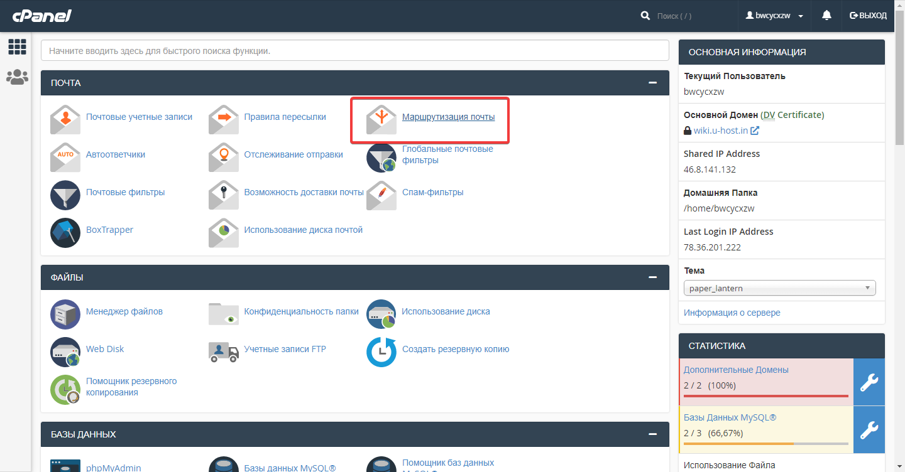Image resolution: width=905 pixels, height=472 pixels.
Task: Click the Учетные записи FTP truck icon
Action: (x=224, y=352)
